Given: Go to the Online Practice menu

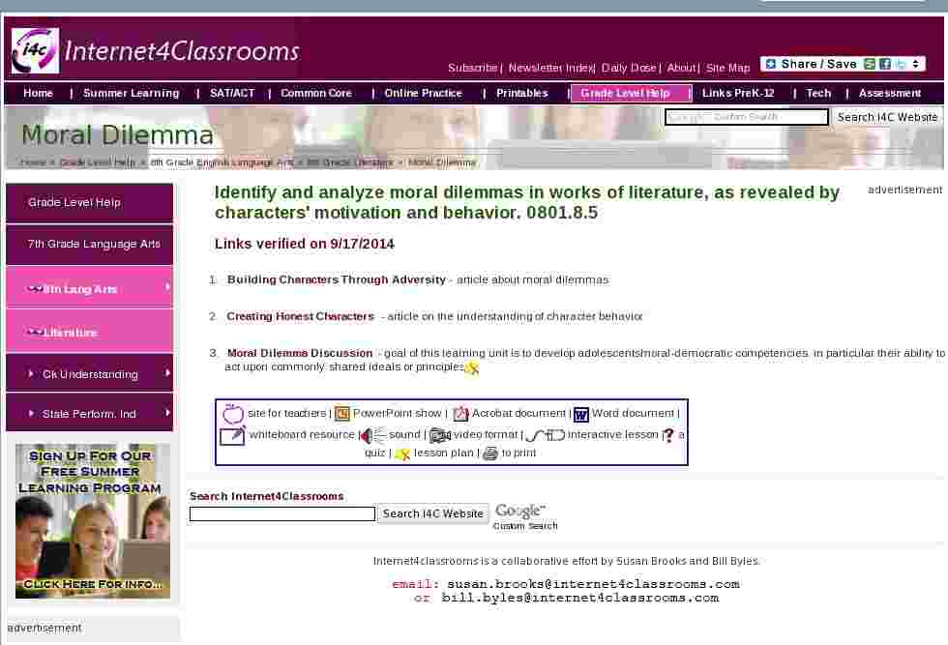Looking at the screenshot, I should (x=424, y=93).
